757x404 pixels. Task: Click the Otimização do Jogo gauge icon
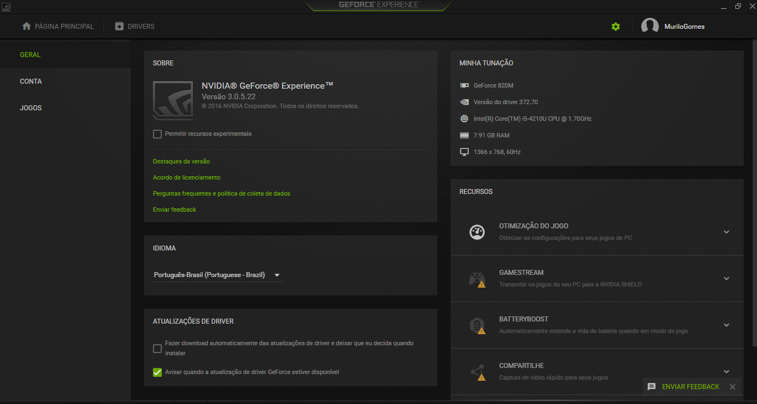click(x=477, y=232)
